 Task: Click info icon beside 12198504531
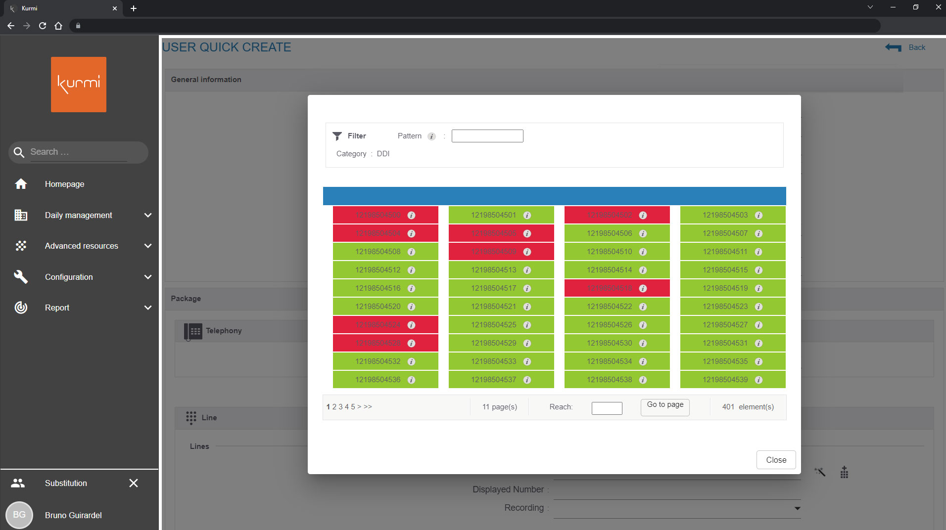click(758, 343)
